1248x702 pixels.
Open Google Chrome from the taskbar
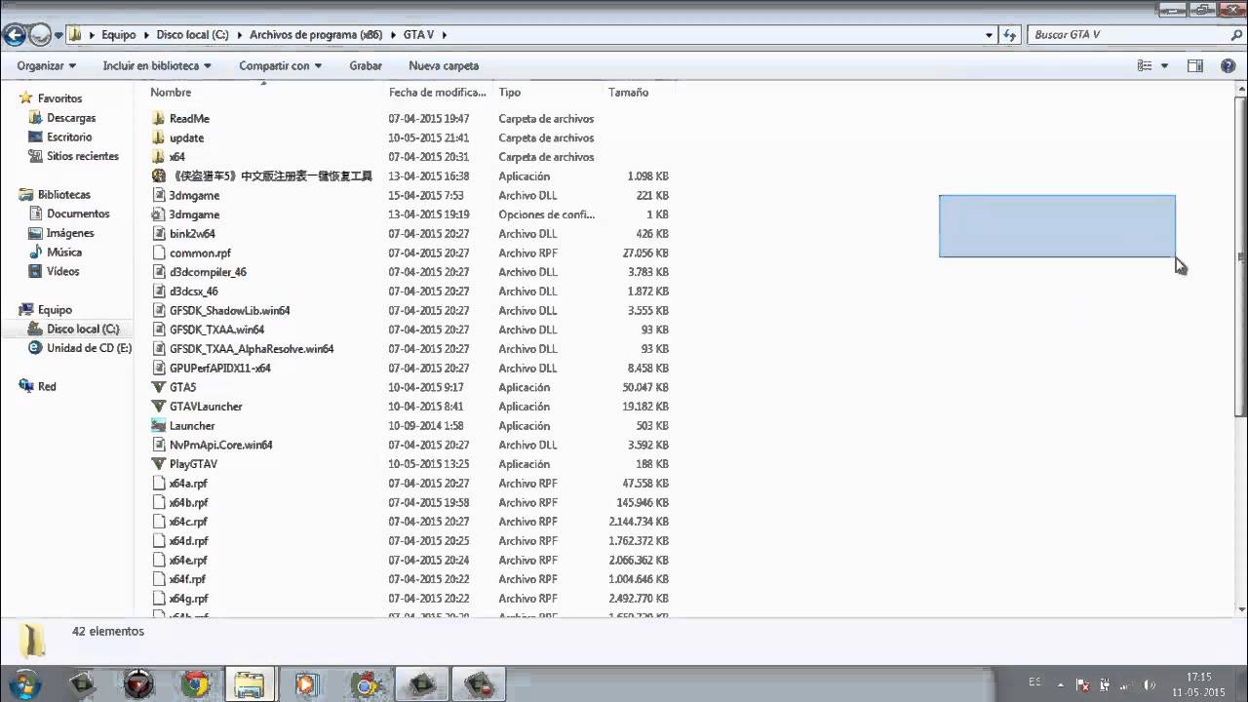(194, 683)
